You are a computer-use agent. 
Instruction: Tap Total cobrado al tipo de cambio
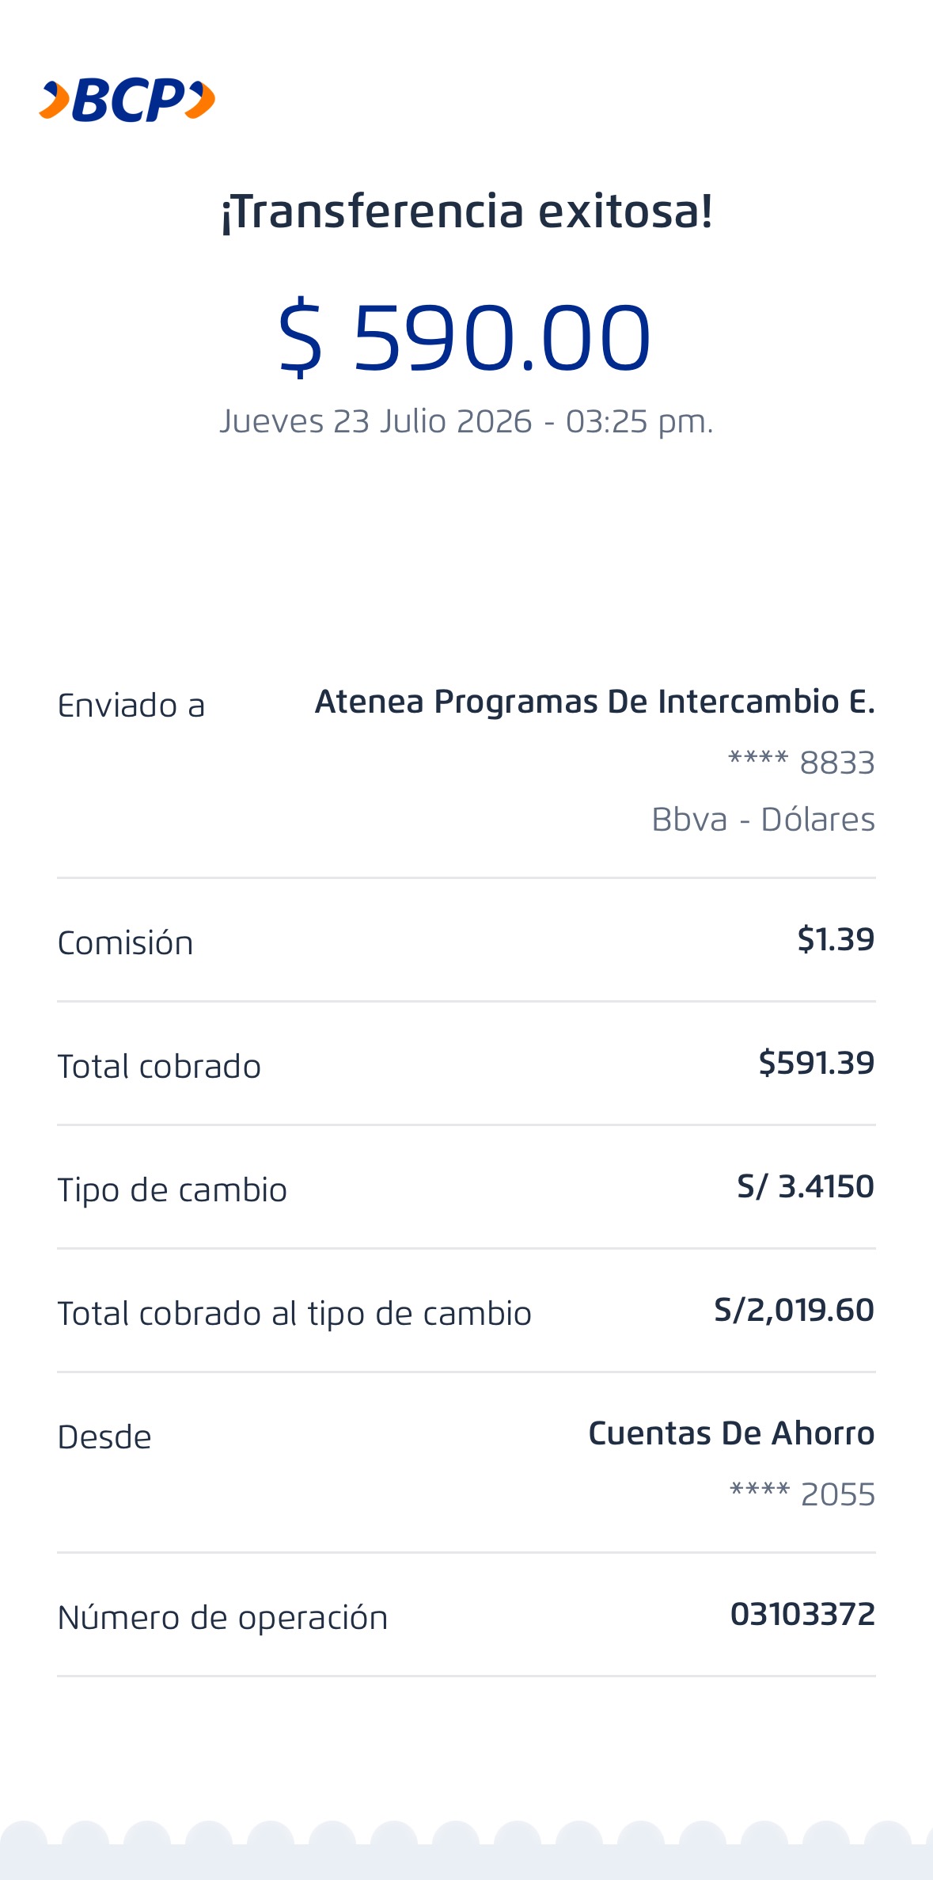tap(294, 1314)
